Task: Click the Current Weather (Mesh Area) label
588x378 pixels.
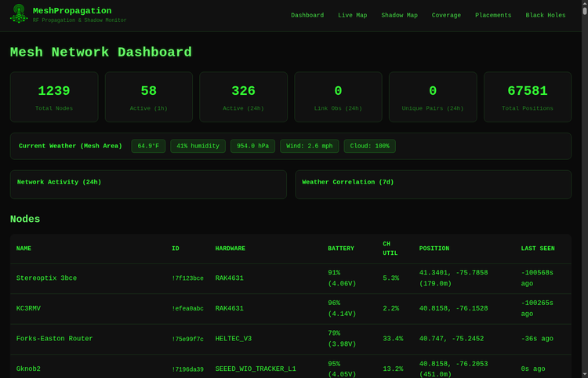Action: point(71,146)
